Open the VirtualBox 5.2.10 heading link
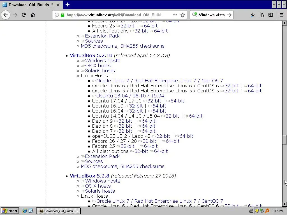The width and height of the screenshot is (287, 215). [x=91, y=55]
